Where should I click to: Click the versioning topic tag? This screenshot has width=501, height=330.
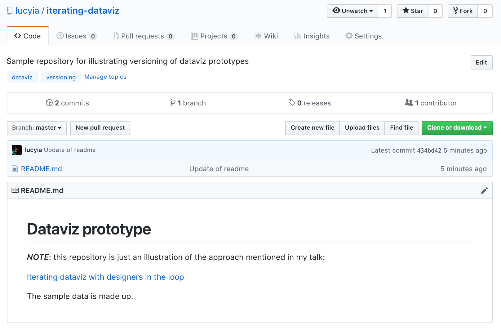61,77
